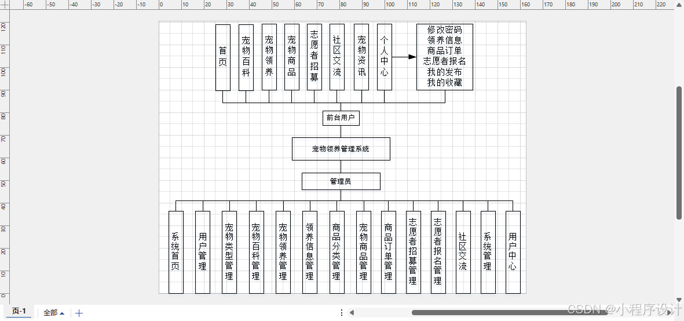The height and width of the screenshot is (321, 684).
Task: Select the 宠物商品 shape
Action: pos(292,57)
